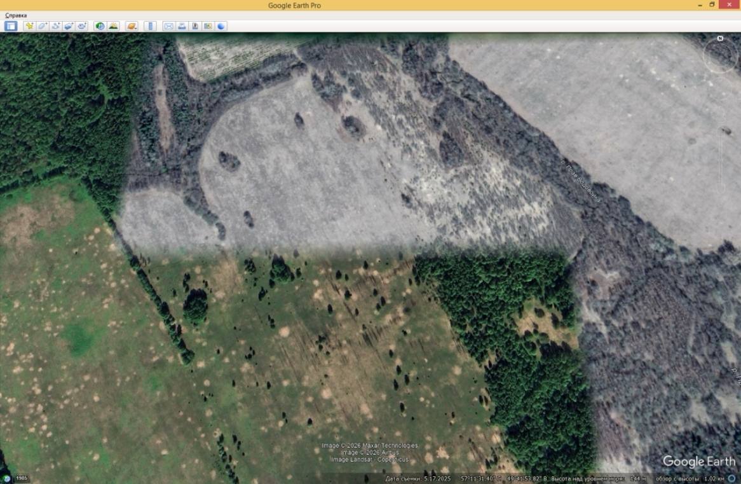Click the Email envelope icon
The width and height of the screenshot is (741, 484).
click(168, 26)
